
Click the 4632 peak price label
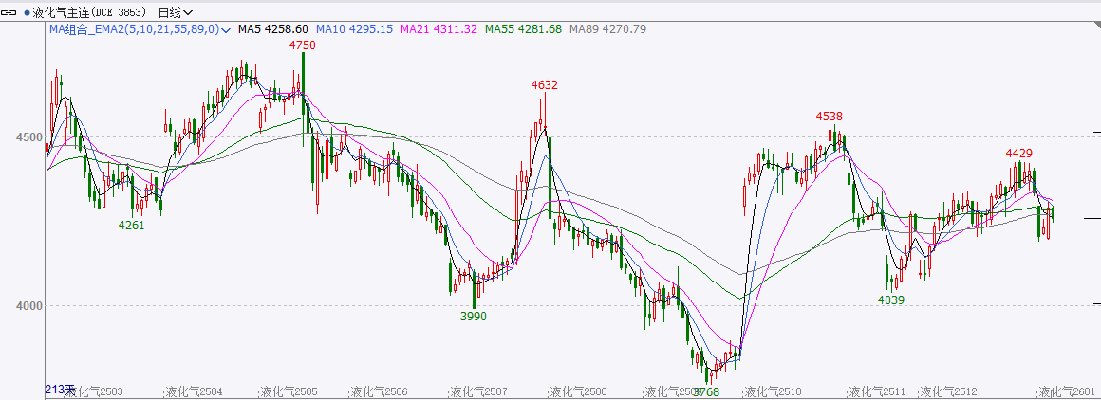point(544,84)
